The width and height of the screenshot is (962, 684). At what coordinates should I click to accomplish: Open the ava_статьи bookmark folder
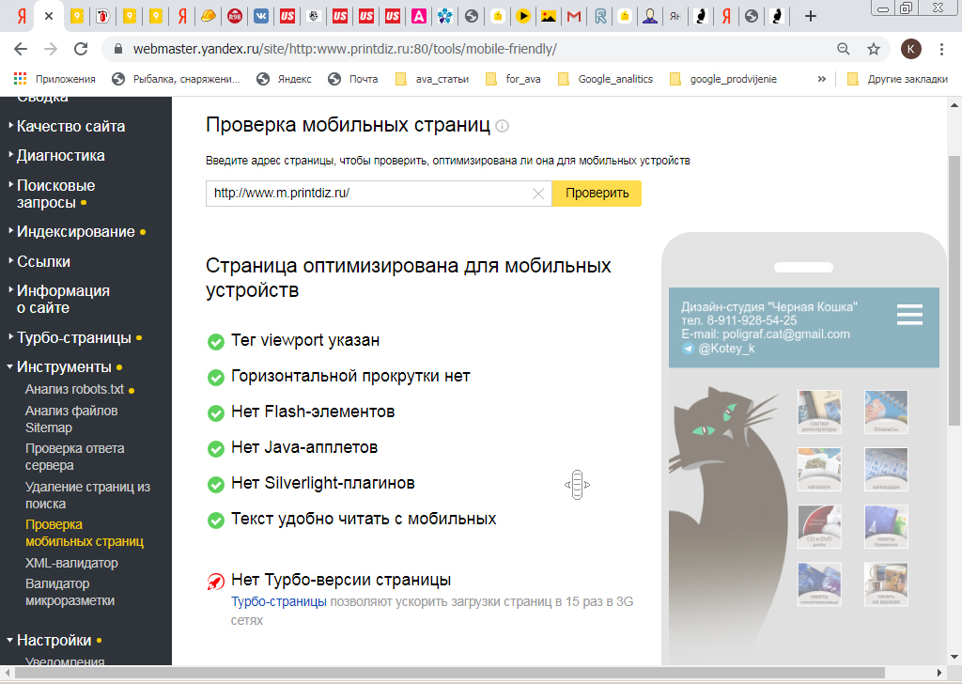point(432,79)
